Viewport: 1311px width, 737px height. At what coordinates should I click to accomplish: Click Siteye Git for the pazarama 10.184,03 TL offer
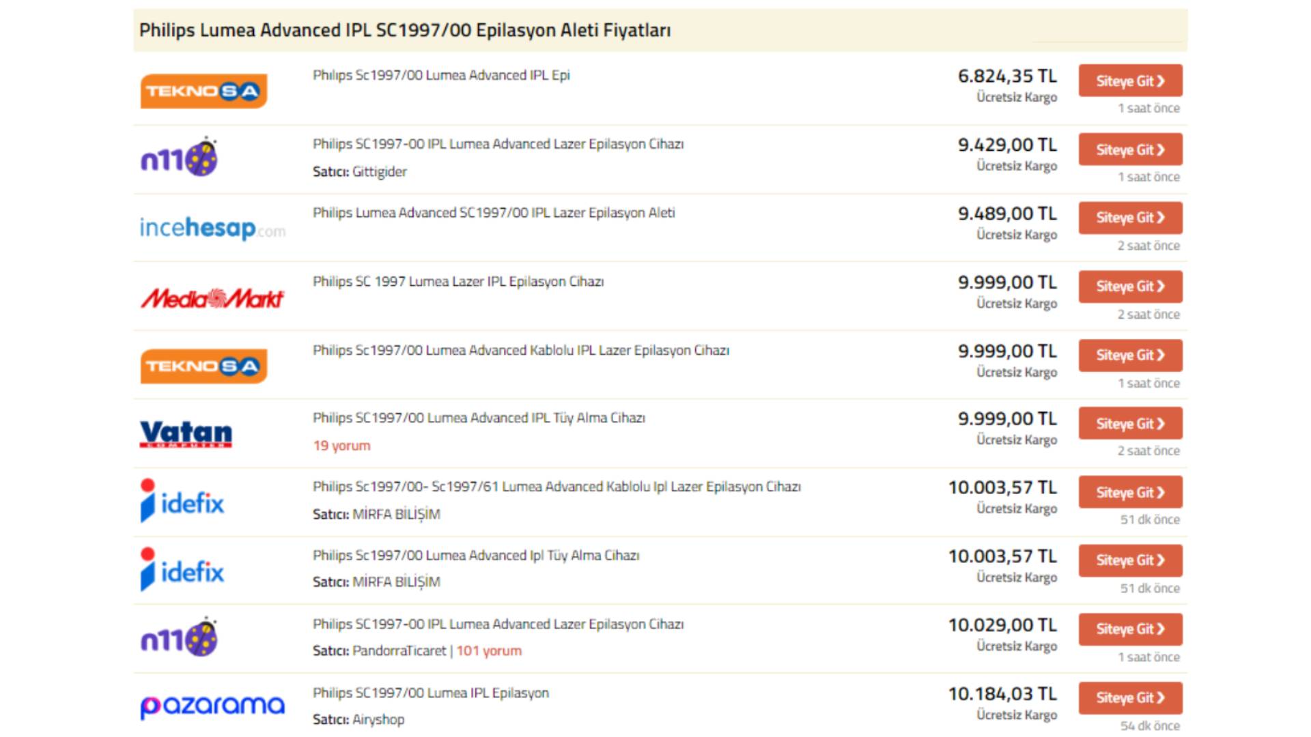click(x=1130, y=698)
